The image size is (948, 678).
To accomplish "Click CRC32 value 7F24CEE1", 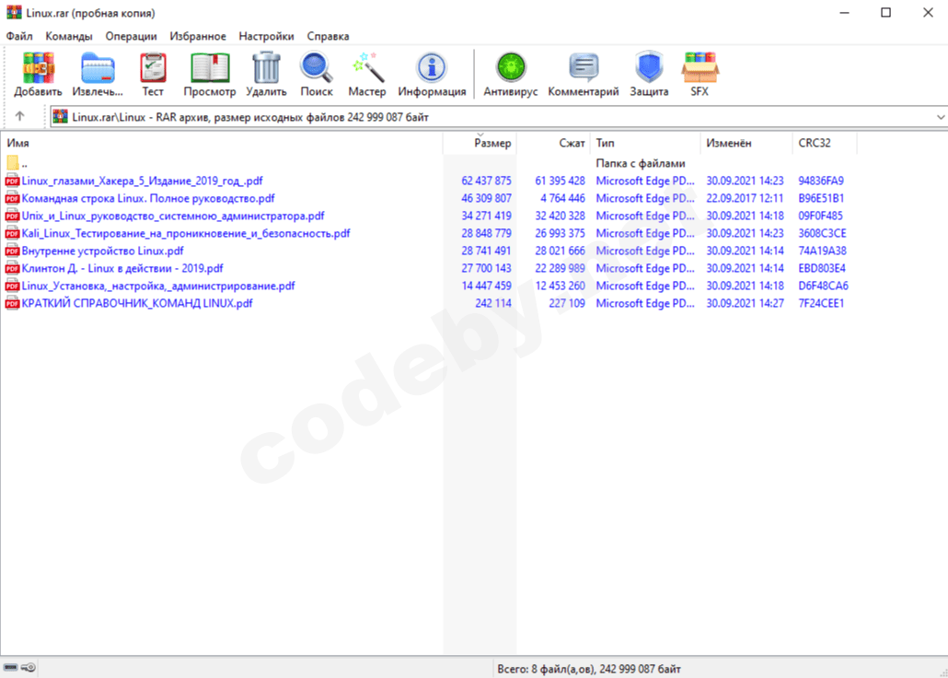I will (821, 303).
